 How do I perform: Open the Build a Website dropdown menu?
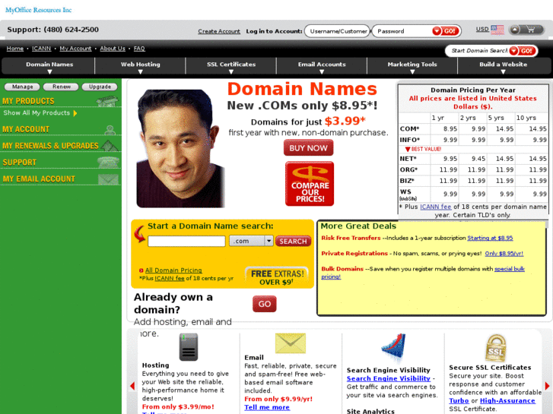504,67
